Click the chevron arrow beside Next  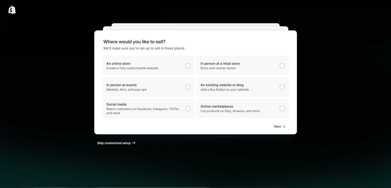[284, 127]
